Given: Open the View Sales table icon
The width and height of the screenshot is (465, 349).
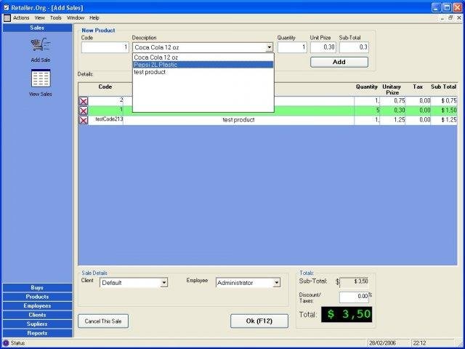Looking at the screenshot, I should 41,78.
